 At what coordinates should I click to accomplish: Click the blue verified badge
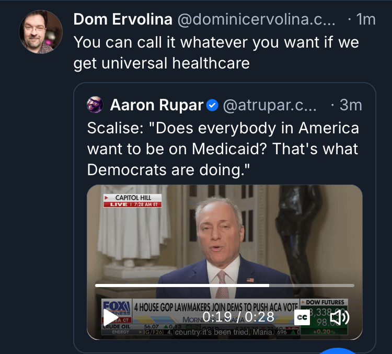pos(212,106)
